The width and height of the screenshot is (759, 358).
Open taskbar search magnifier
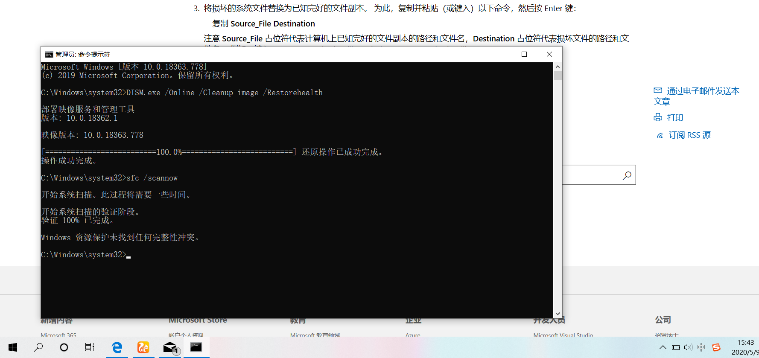coord(38,347)
